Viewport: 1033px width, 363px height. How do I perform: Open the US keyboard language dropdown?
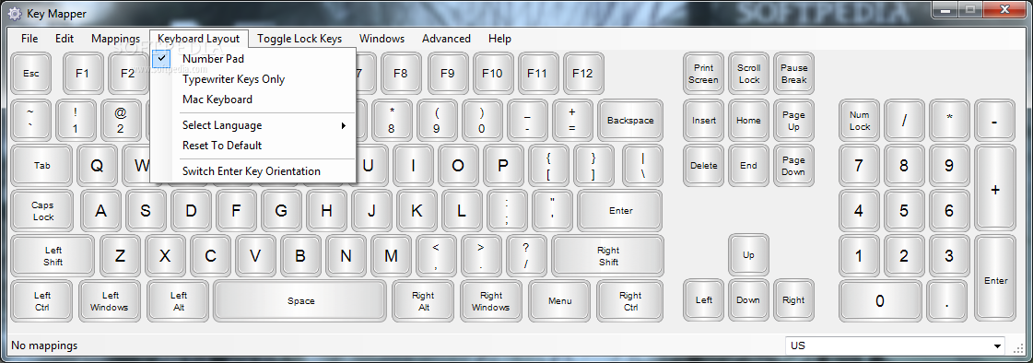(896, 345)
